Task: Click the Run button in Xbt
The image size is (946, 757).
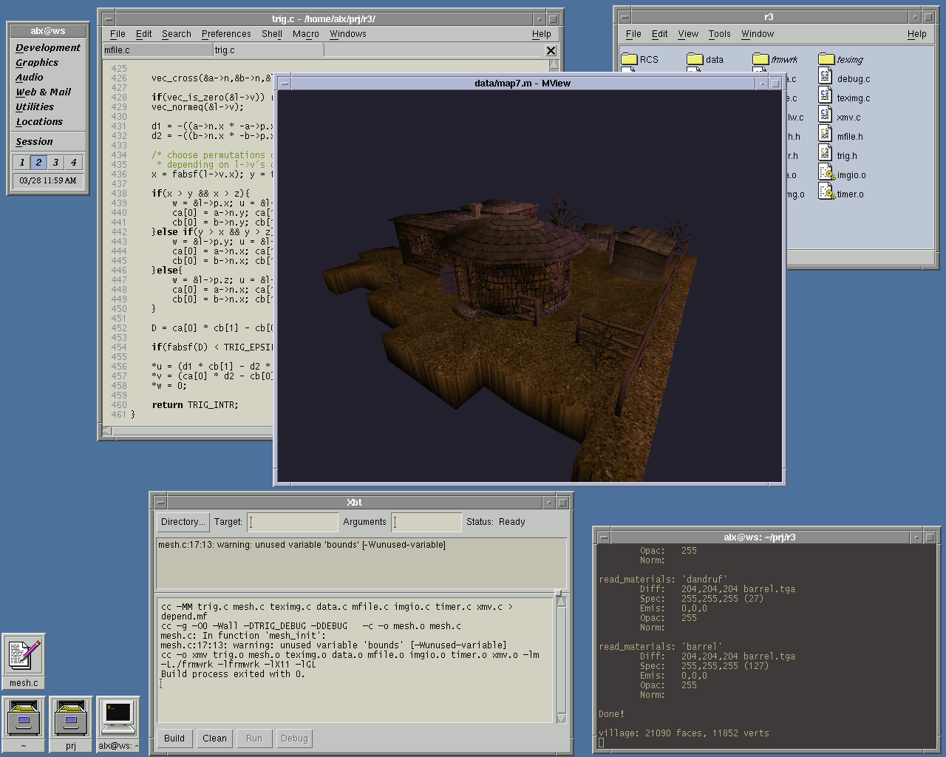Action: tap(254, 739)
